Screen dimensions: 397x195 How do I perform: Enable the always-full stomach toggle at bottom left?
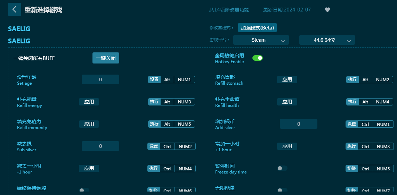84,190
